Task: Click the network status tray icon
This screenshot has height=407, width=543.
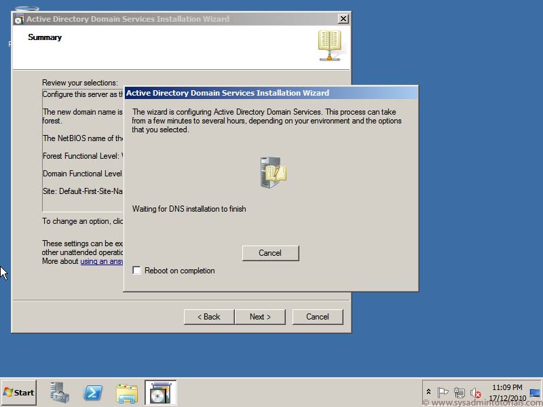Action: point(460,392)
